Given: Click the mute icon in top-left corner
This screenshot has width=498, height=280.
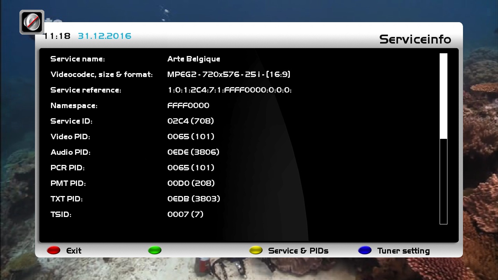Looking at the screenshot, I should coord(32,22).
